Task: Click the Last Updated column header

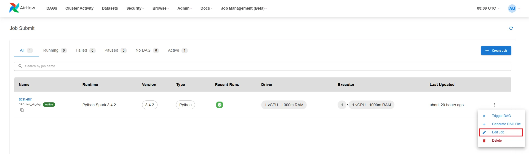Action: point(442,85)
